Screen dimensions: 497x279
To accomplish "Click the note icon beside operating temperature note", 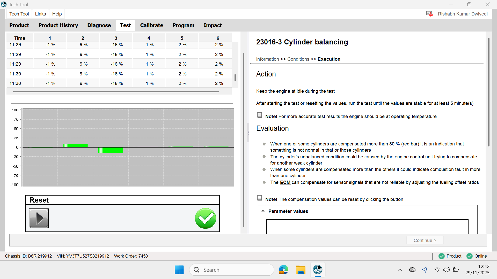I will click(x=259, y=115).
